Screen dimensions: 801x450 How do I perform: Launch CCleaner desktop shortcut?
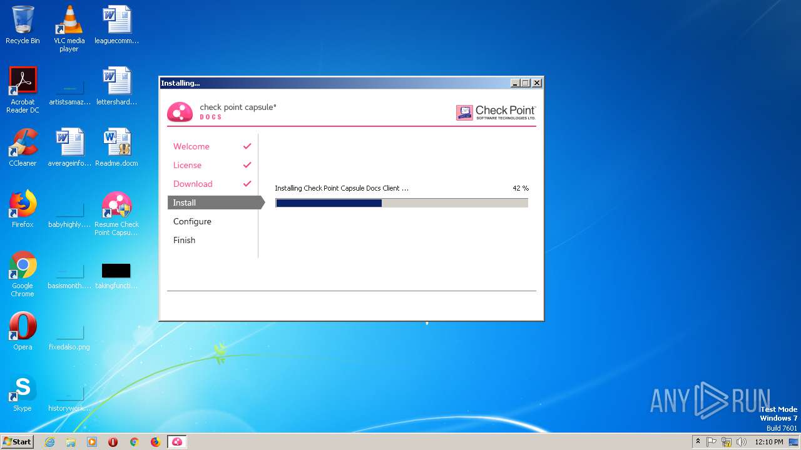click(x=23, y=147)
